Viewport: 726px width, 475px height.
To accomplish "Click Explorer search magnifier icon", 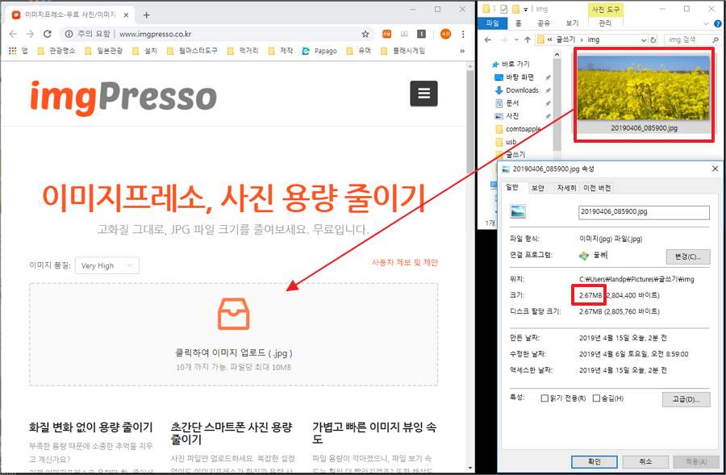I will click(x=716, y=40).
